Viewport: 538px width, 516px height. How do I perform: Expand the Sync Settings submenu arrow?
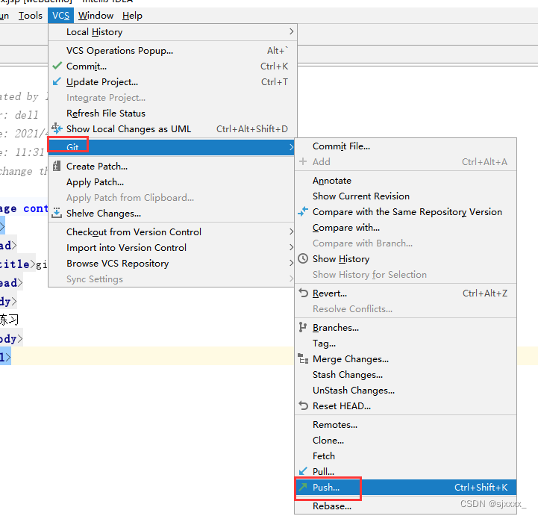click(x=291, y=279)
